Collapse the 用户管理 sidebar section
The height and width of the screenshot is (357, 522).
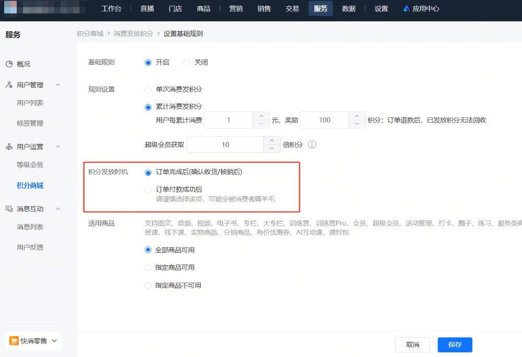[x=57, y=85]
